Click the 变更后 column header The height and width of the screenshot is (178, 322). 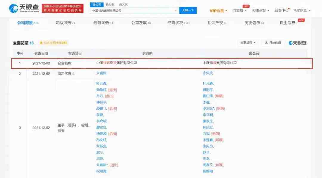tap(254, 53)
